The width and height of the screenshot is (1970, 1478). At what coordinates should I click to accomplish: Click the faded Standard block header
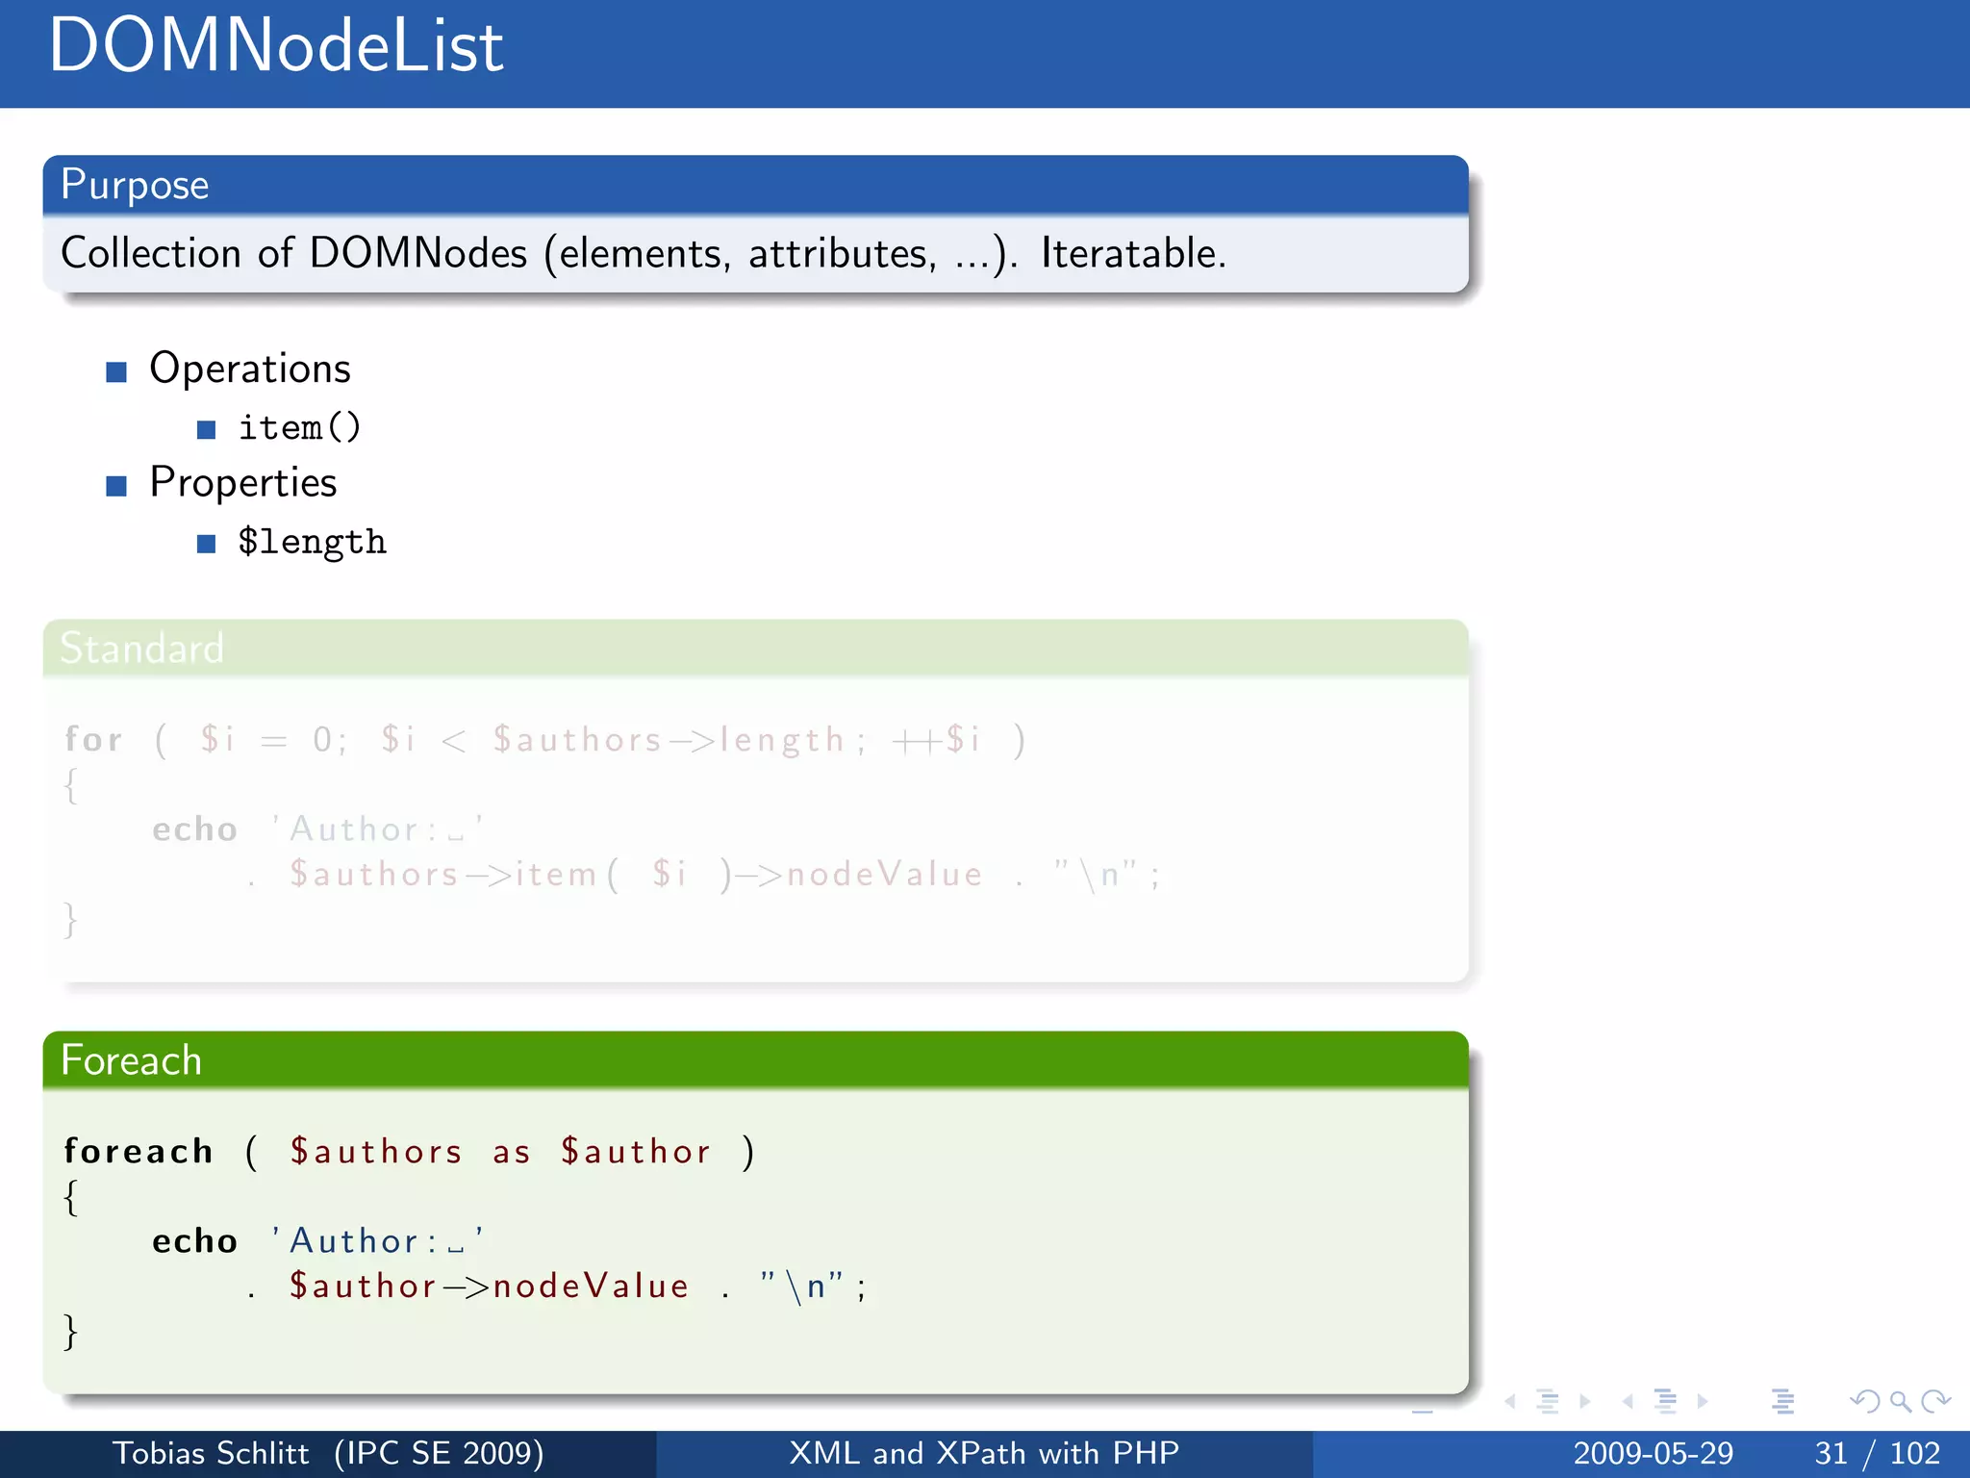(x=141, y=648)
